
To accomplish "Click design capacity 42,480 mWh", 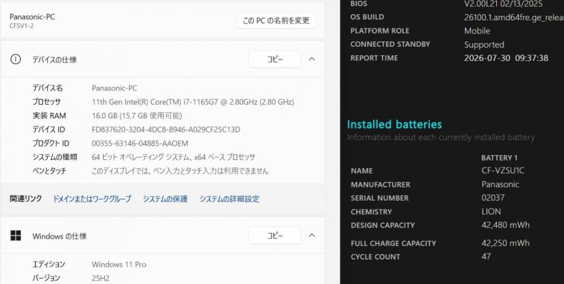I will pos(505,225).
